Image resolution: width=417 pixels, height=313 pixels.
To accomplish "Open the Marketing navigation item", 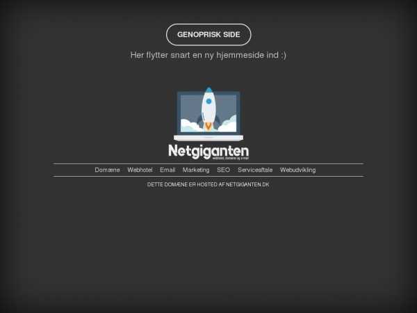I will [196, 170].
